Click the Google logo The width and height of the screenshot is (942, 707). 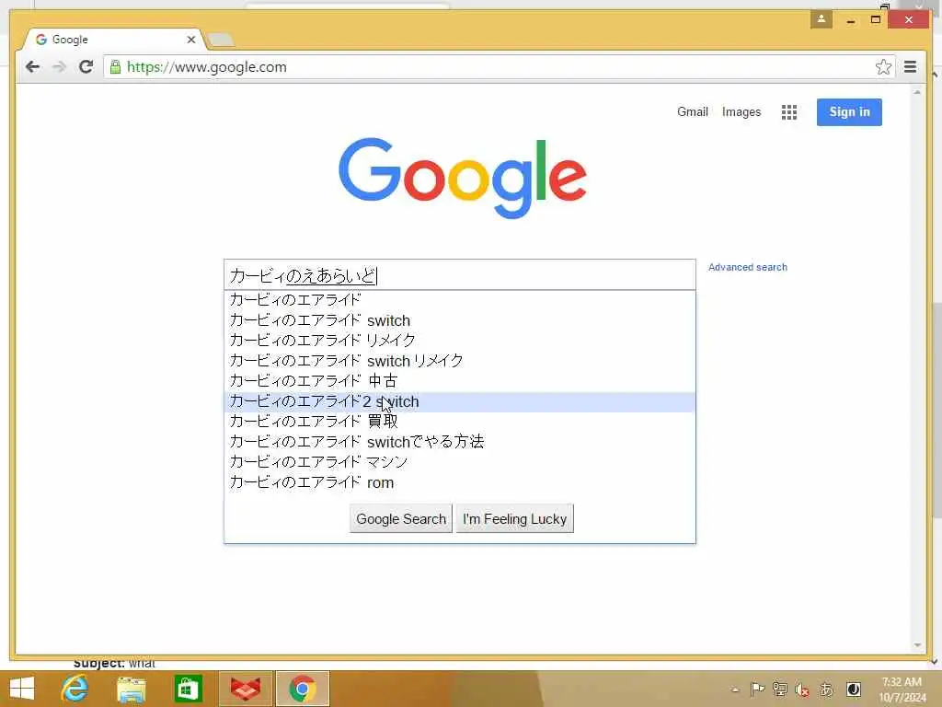[x=463, y=178]
